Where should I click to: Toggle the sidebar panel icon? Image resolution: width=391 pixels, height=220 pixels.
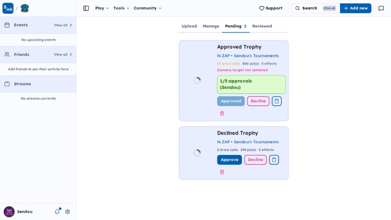click(86, 8)
